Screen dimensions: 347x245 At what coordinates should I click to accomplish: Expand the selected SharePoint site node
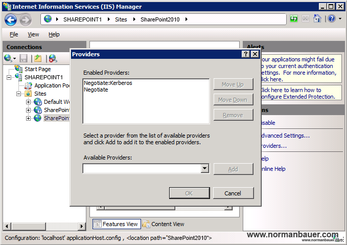[28, 118]
